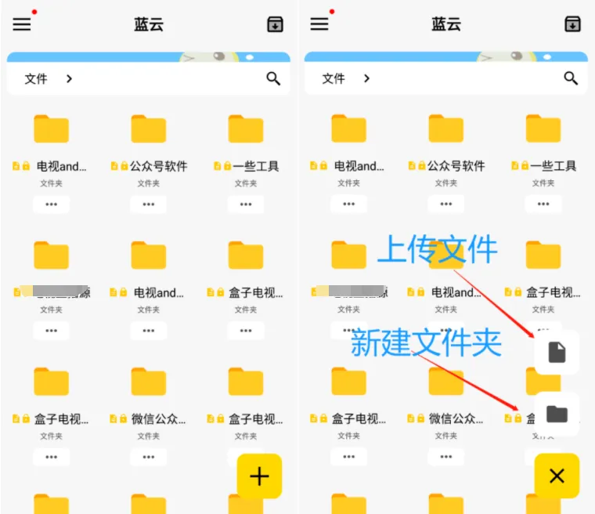Select the 文件 breadcrumb in the right screen
The height and width of the screenshot is (514, 595).
(x=334, y=78)
